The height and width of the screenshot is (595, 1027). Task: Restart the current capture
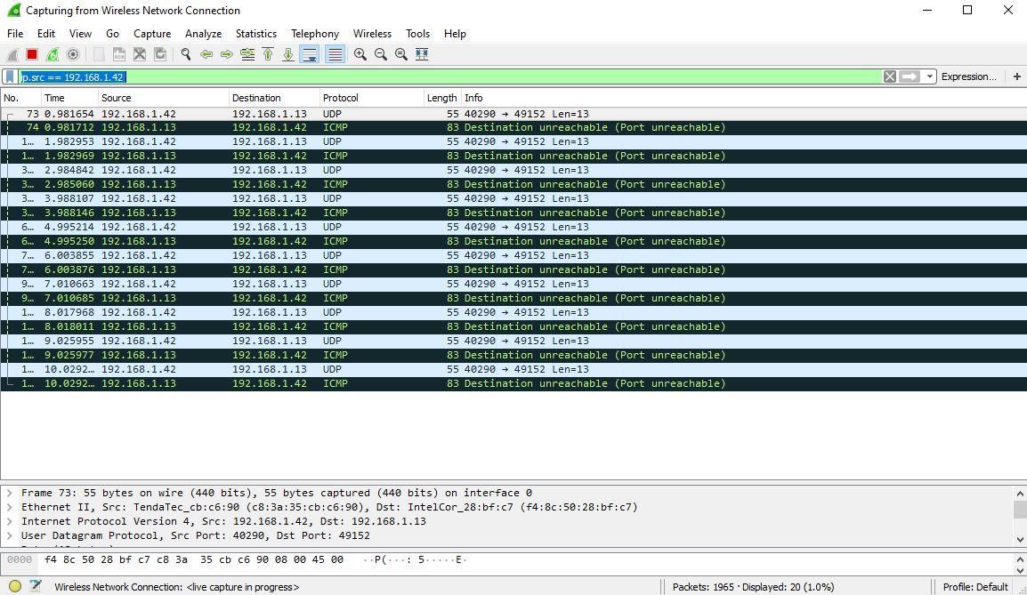click(x=52, y=54)
